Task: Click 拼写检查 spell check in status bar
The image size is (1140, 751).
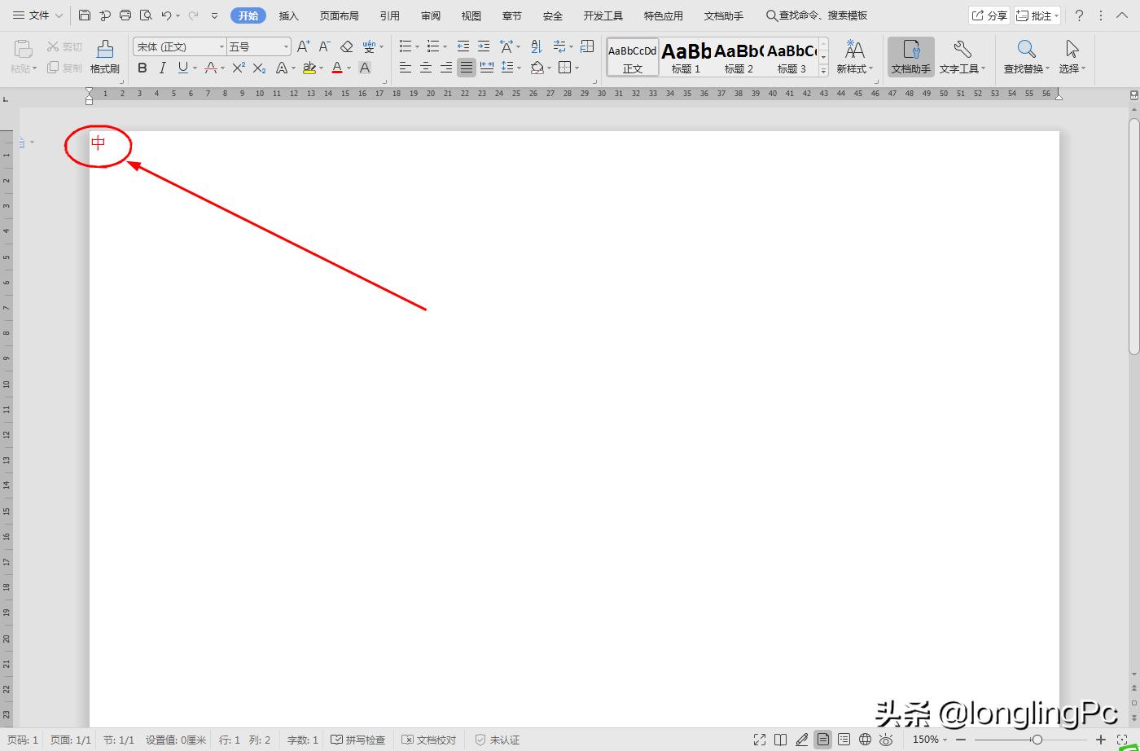Action: click(357, 740)
